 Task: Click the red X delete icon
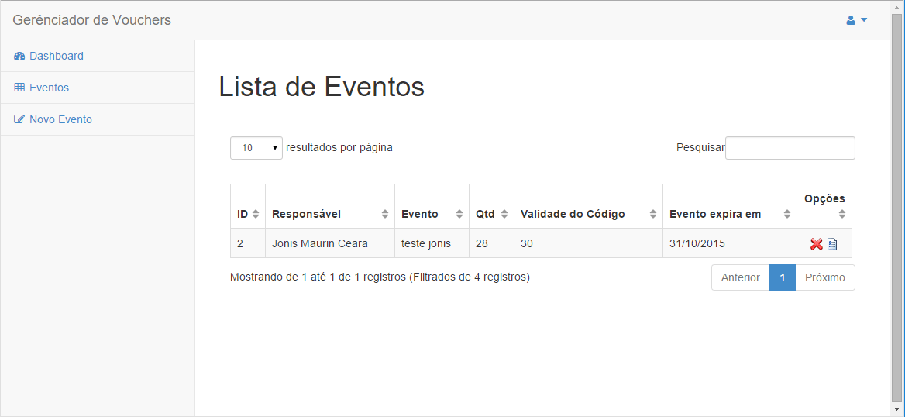coord(816,244)
